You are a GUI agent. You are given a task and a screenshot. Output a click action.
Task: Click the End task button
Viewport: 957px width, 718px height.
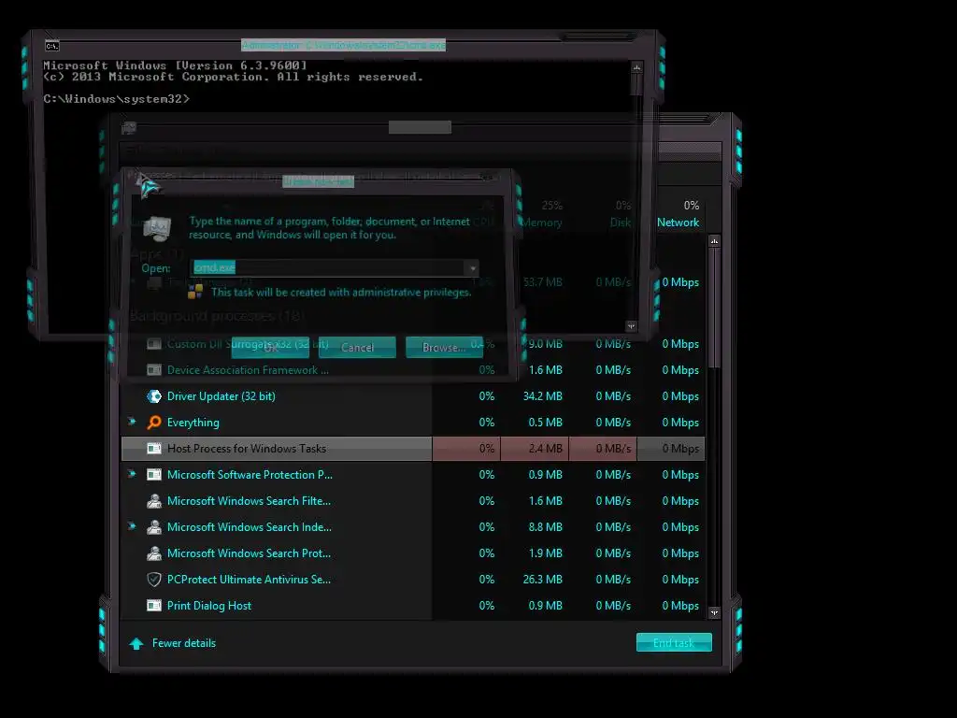(674, 643)
